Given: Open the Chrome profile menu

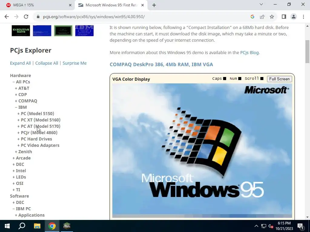Looking at the screenshot, I should click(294, 17).
